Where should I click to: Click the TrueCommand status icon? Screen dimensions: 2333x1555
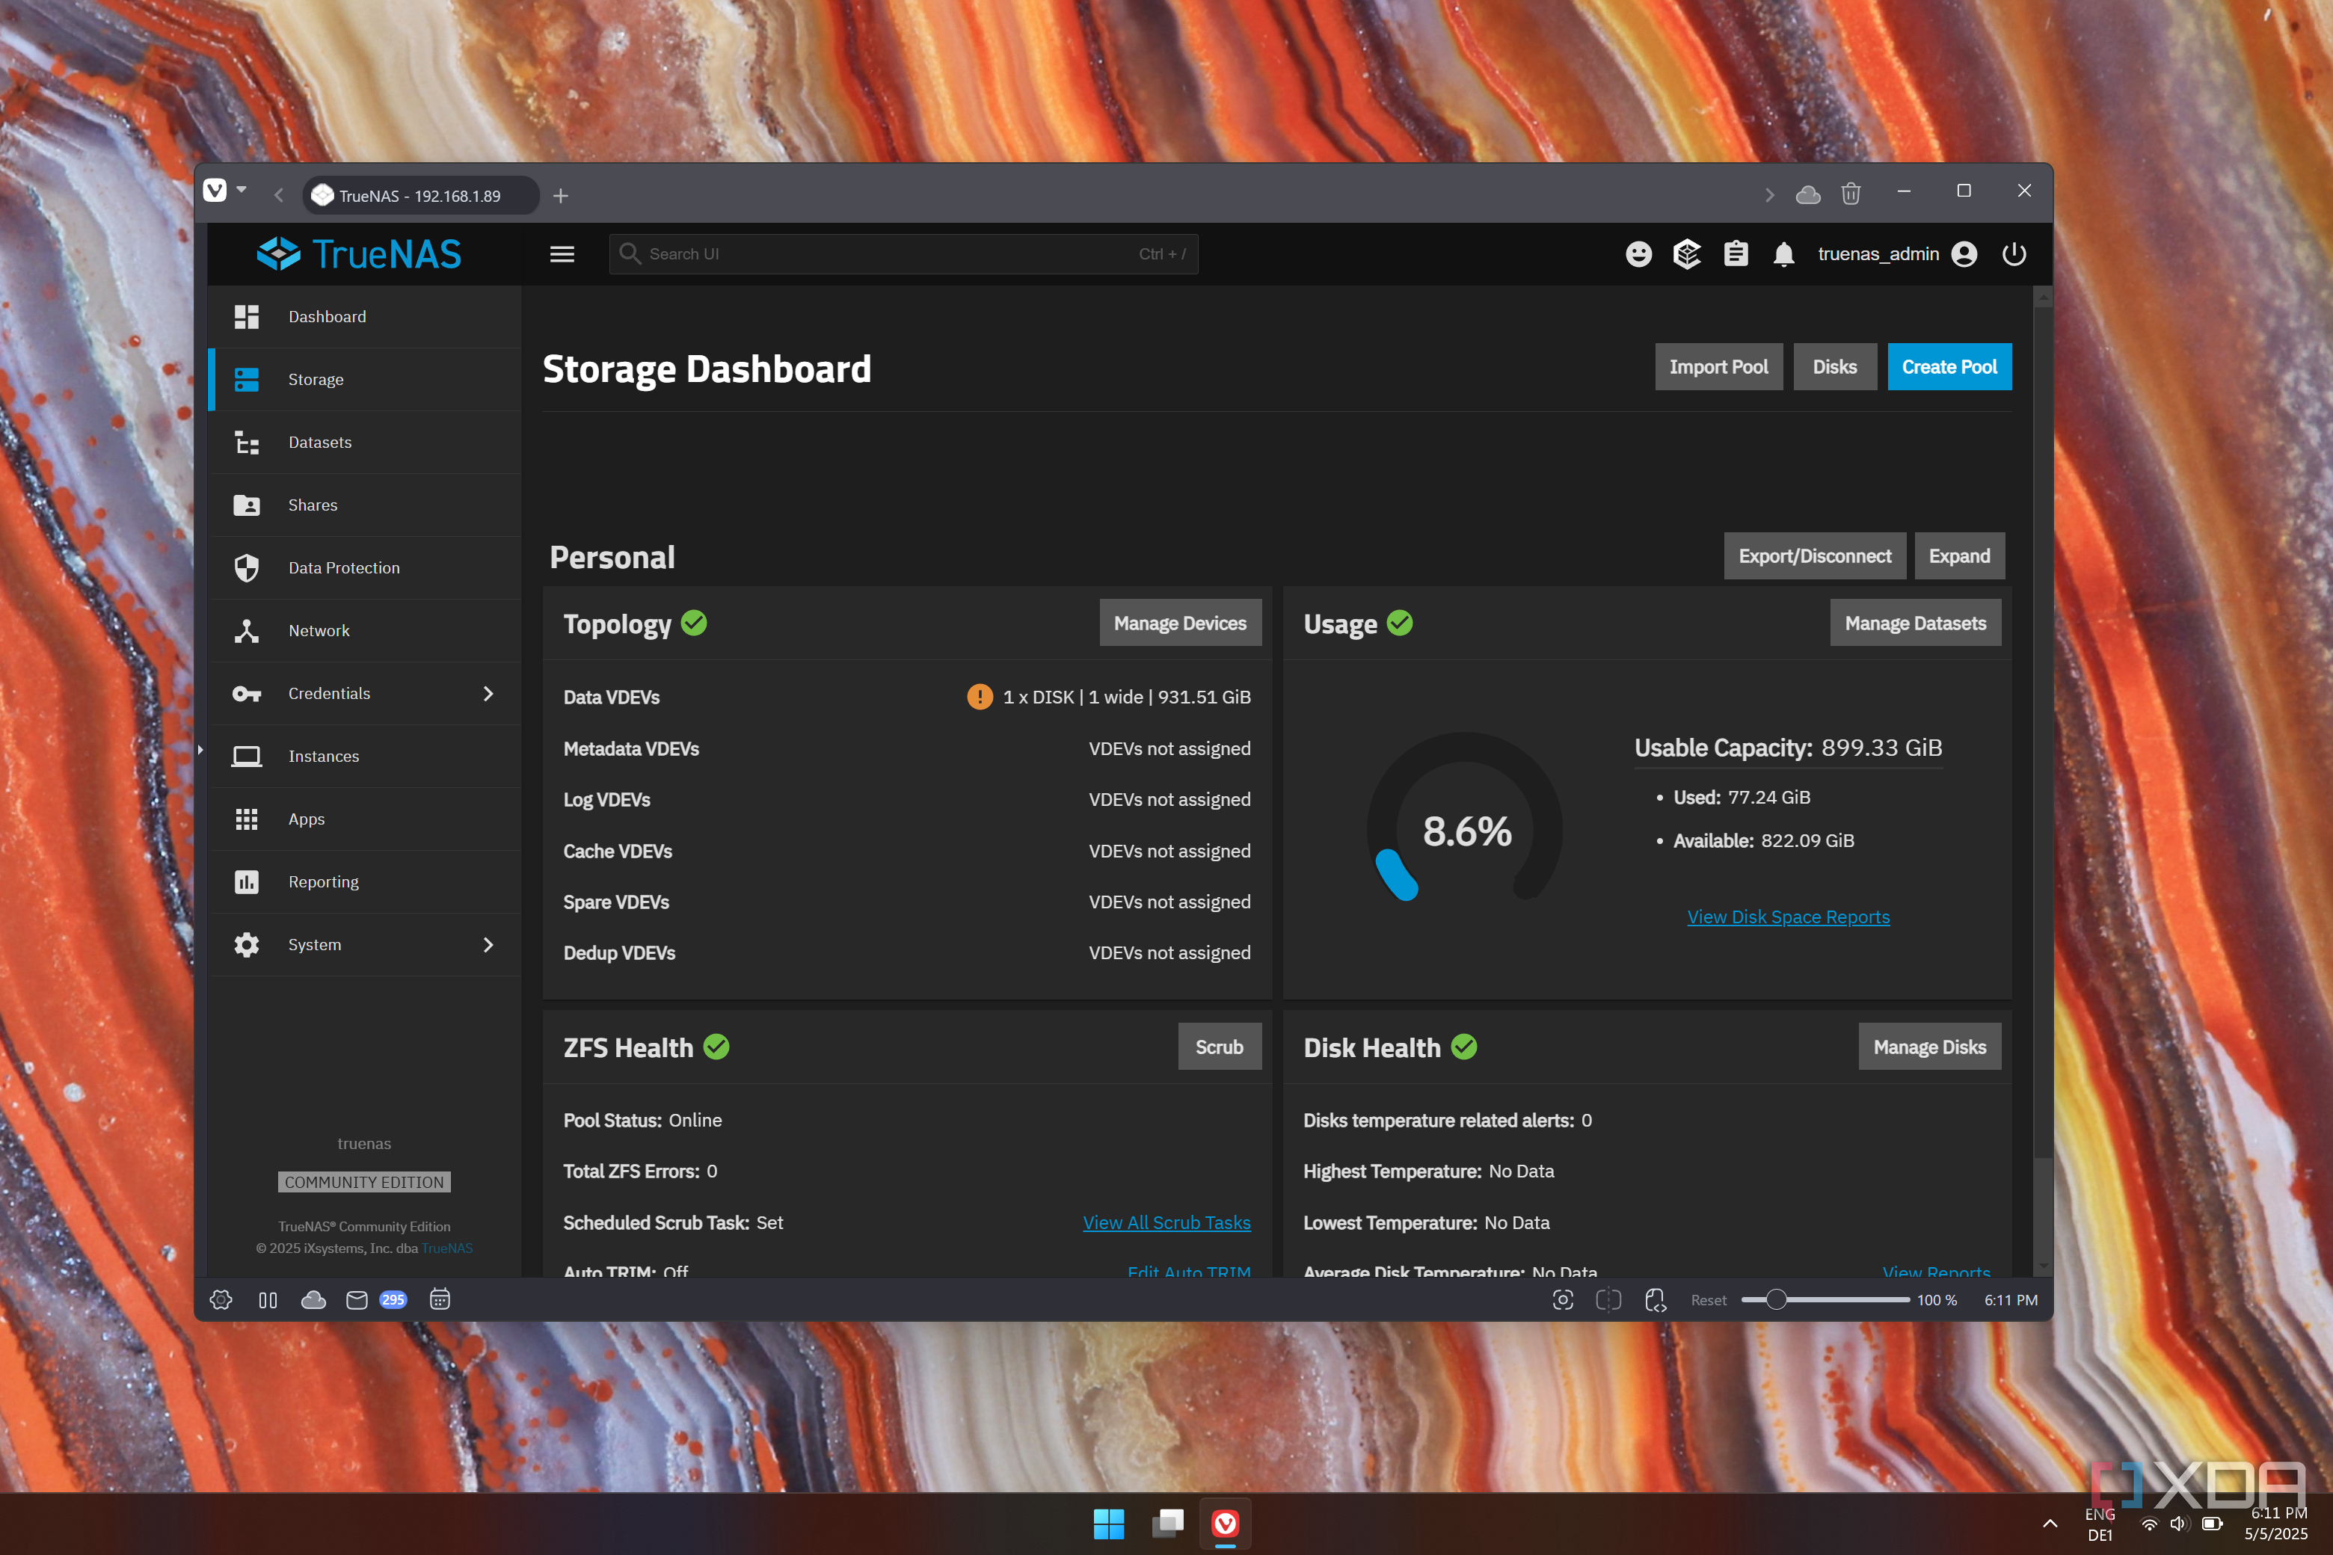(x=1687, y=254)
